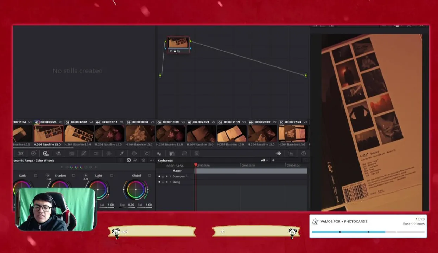Open the Power Window palette
438x253 pixels.
[134, 153]
